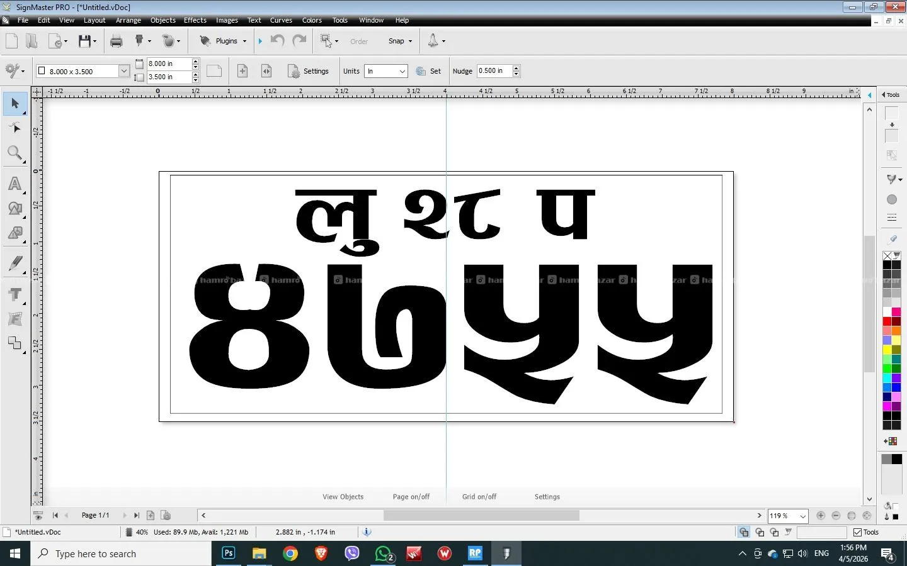Expand the Save options arrow
This screenshot has height=566, width=907.
tap(95, 41)
